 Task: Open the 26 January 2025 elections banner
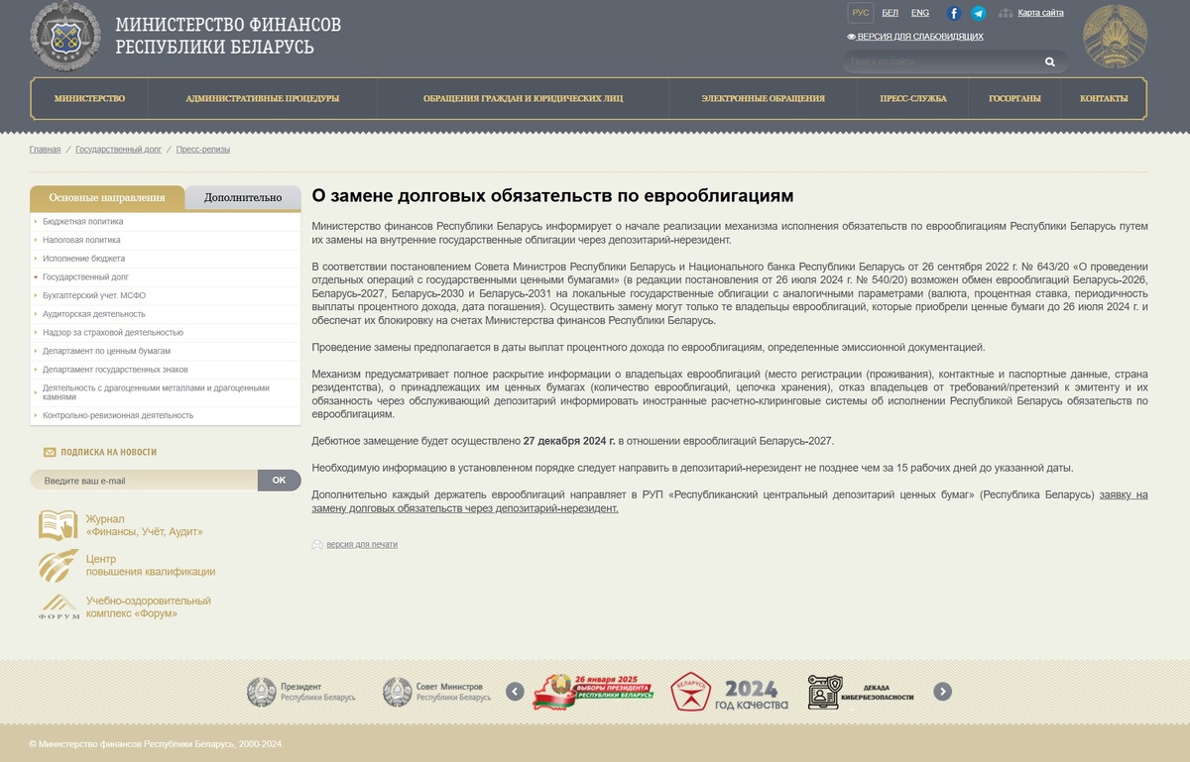tap(593, 692)
